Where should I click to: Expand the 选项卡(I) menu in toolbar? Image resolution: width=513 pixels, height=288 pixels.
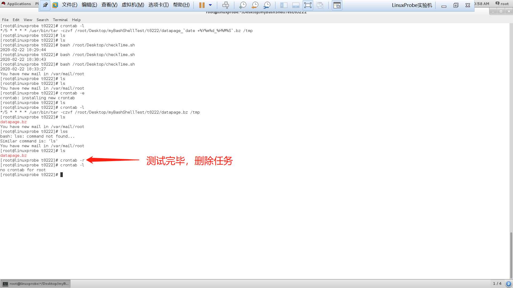coord(158,5)
